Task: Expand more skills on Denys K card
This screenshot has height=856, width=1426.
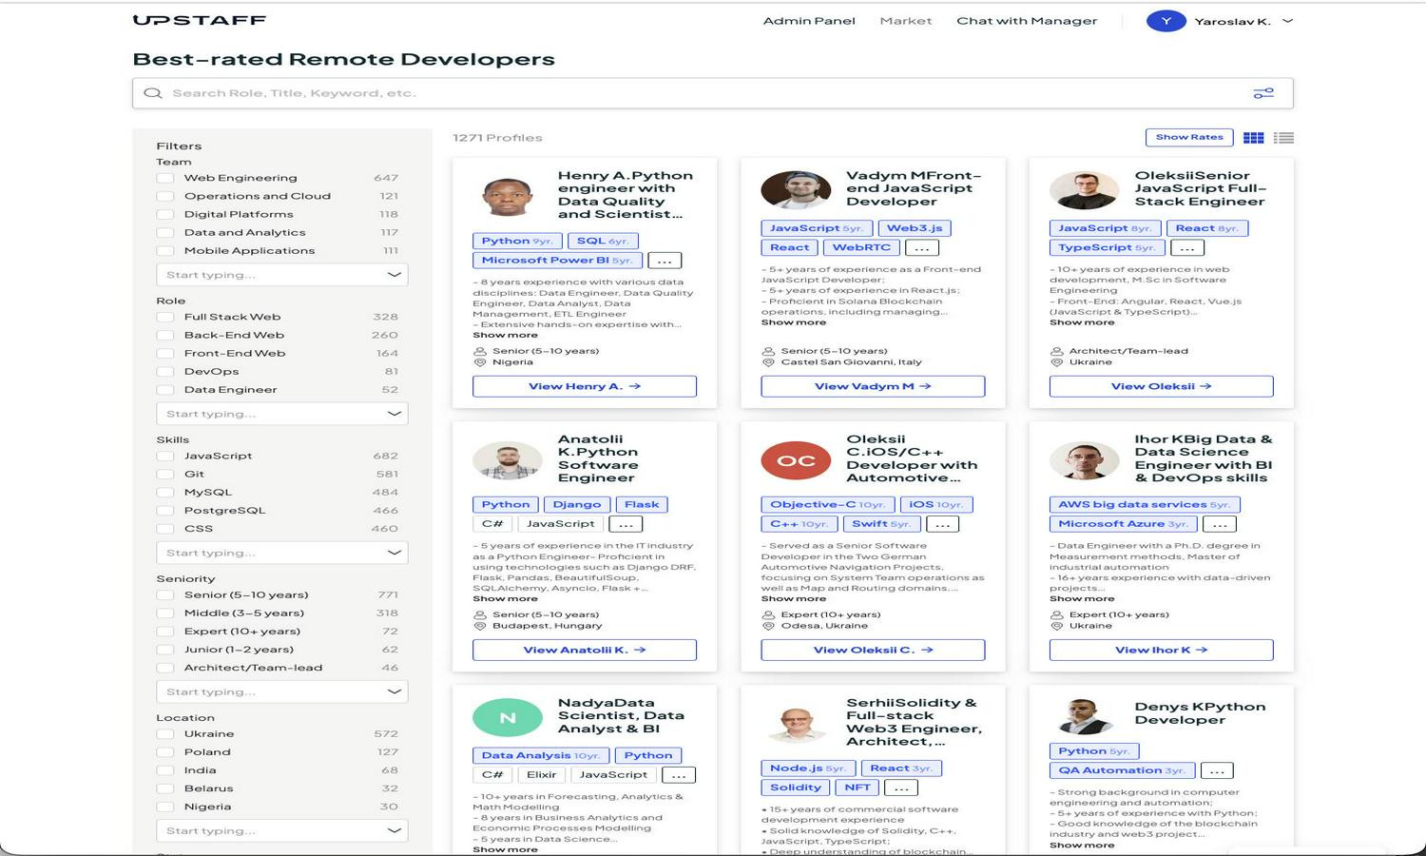Action: point(1217,770)
